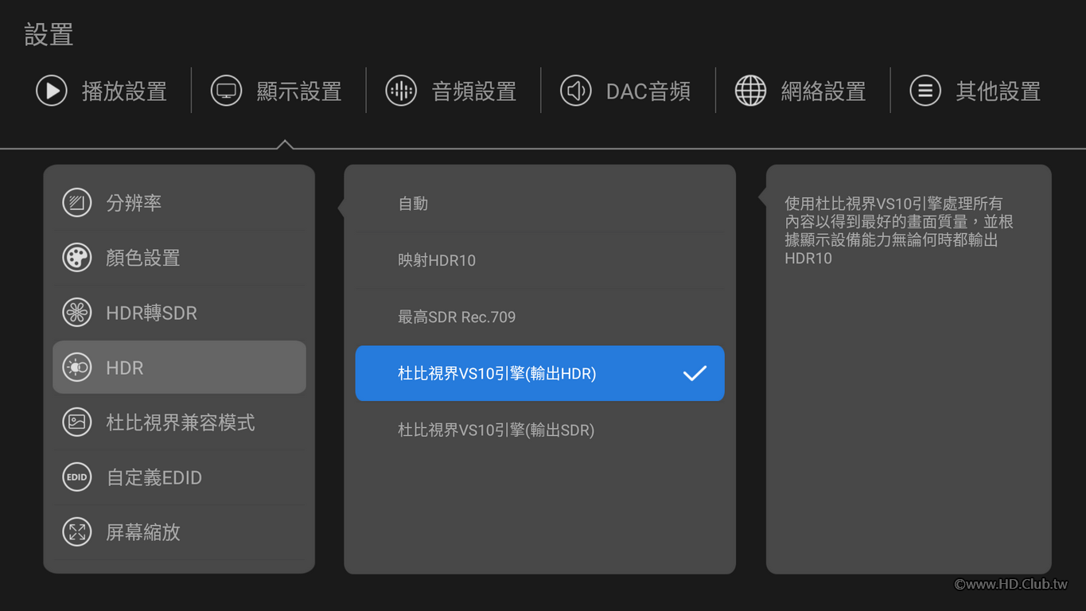Click the waveform icon beside 音頻設置
1086x611 pixels.
tap(401, 91)
